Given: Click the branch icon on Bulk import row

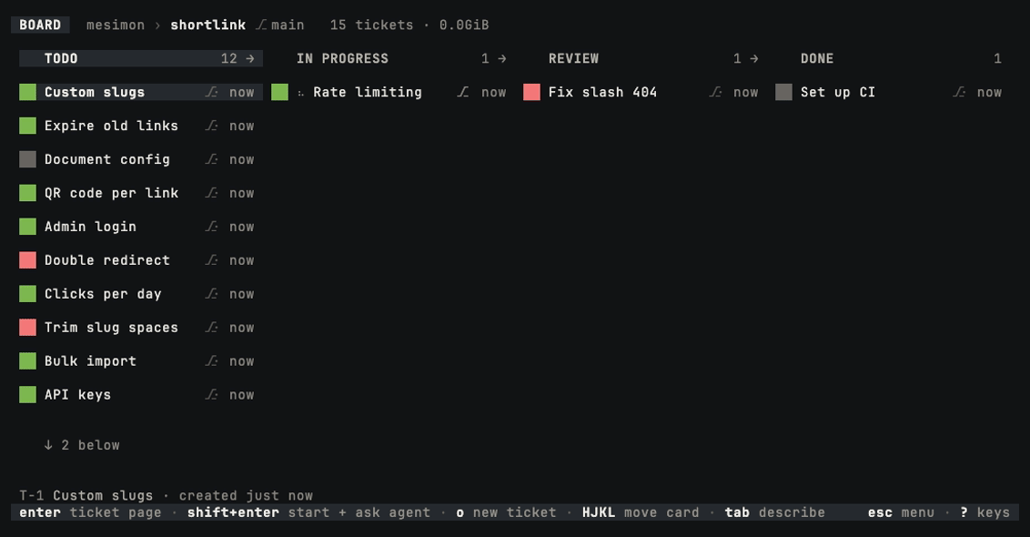Looking at the screenshot, I should pyautogui.click(x=211, y=360).
